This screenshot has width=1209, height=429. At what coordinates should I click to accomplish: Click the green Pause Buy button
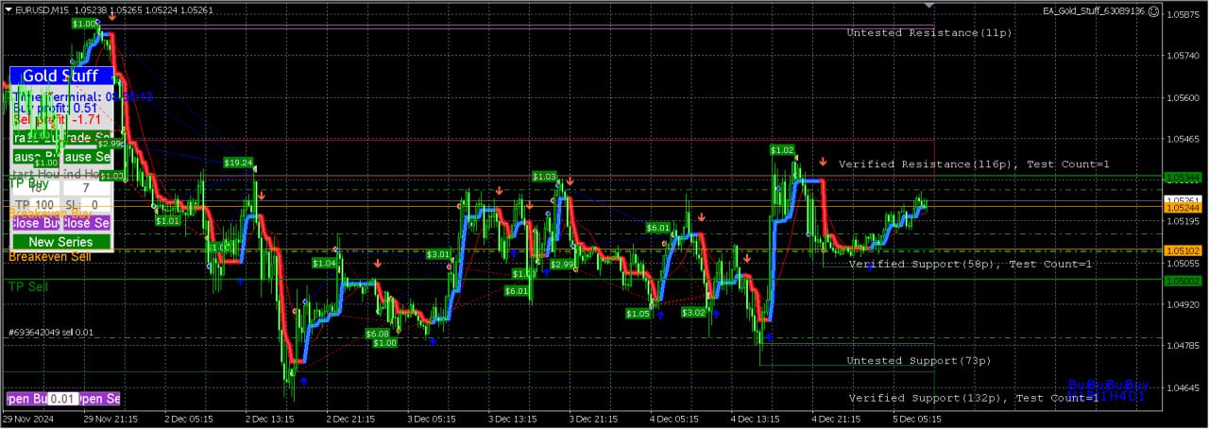(x=37, y=156)
